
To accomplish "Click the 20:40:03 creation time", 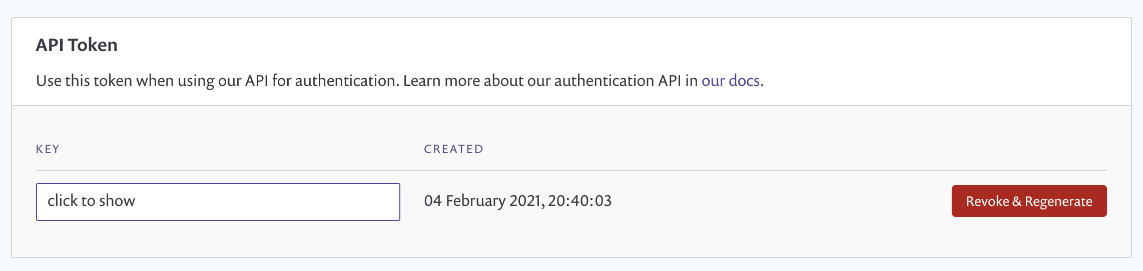I will [x=580, y=201].
